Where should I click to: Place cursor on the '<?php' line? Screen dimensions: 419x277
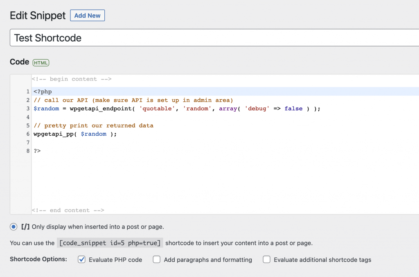[225, 92]
